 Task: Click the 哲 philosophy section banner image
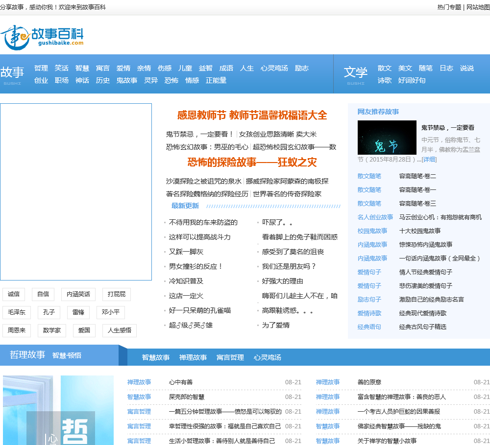[x=58, y=410]
